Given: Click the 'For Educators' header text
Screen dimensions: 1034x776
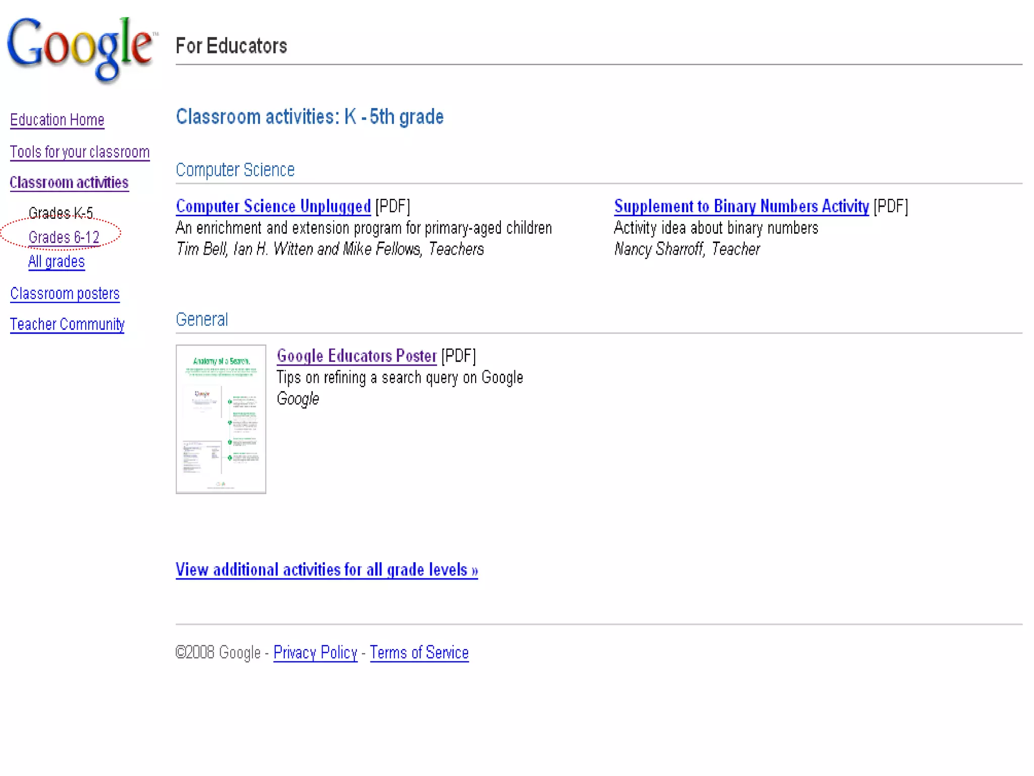Looking at the screenshot, I should tap(231, 46).
